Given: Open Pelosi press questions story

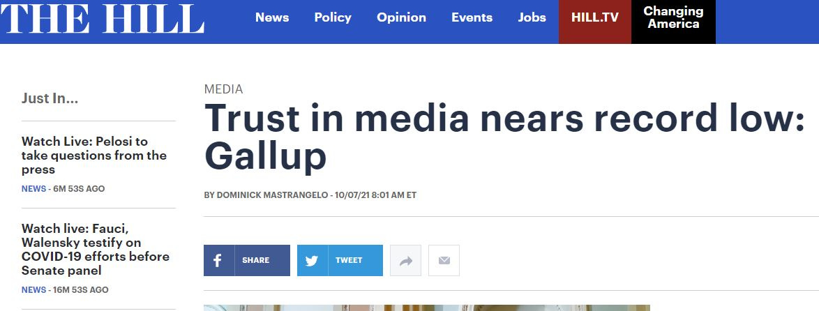Looking at the screenshot, I should click(x=94, y=155).
